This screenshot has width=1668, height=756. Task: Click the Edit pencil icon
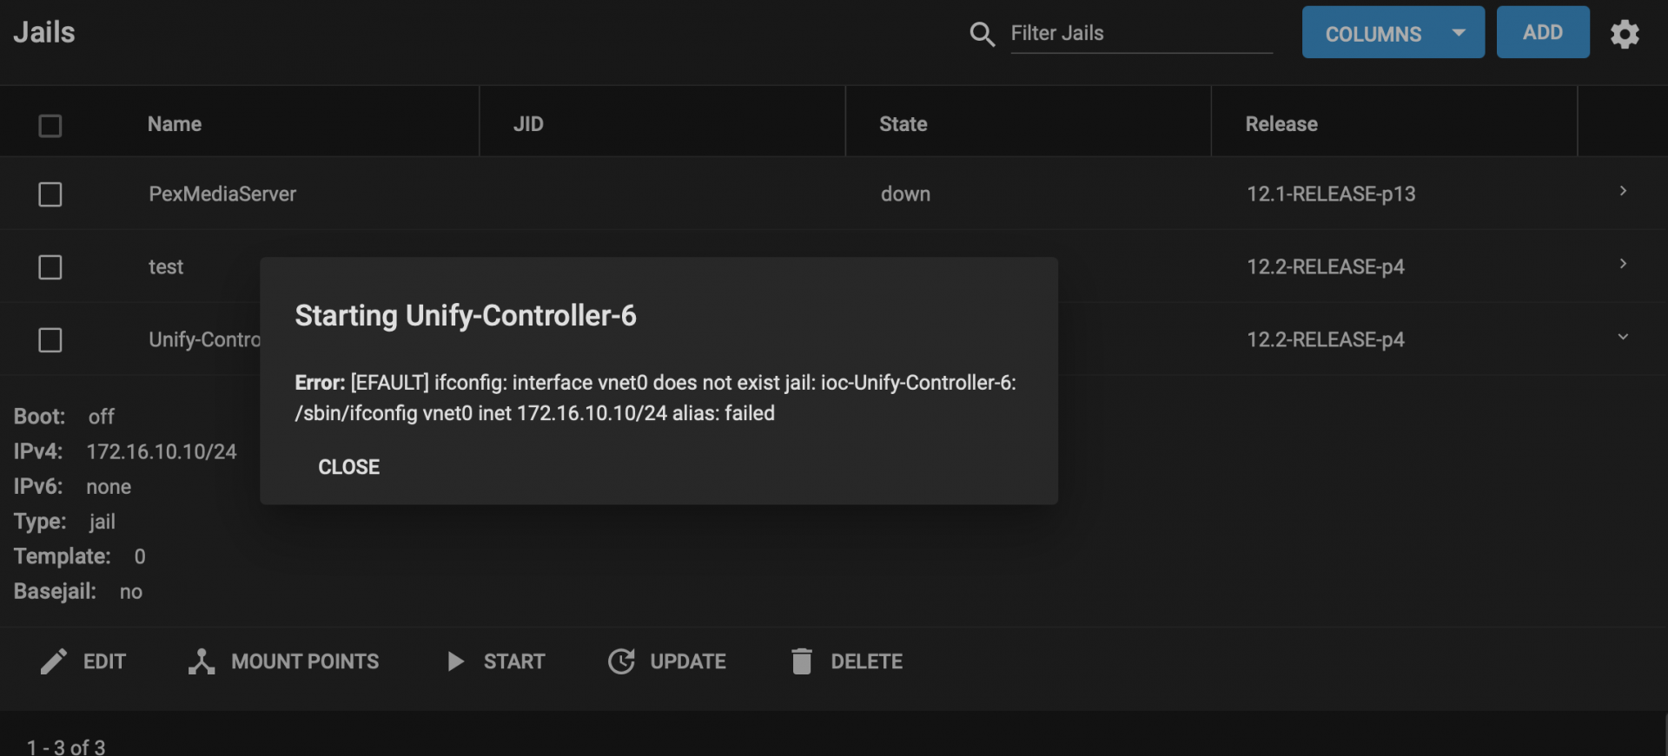coord(53,661)
